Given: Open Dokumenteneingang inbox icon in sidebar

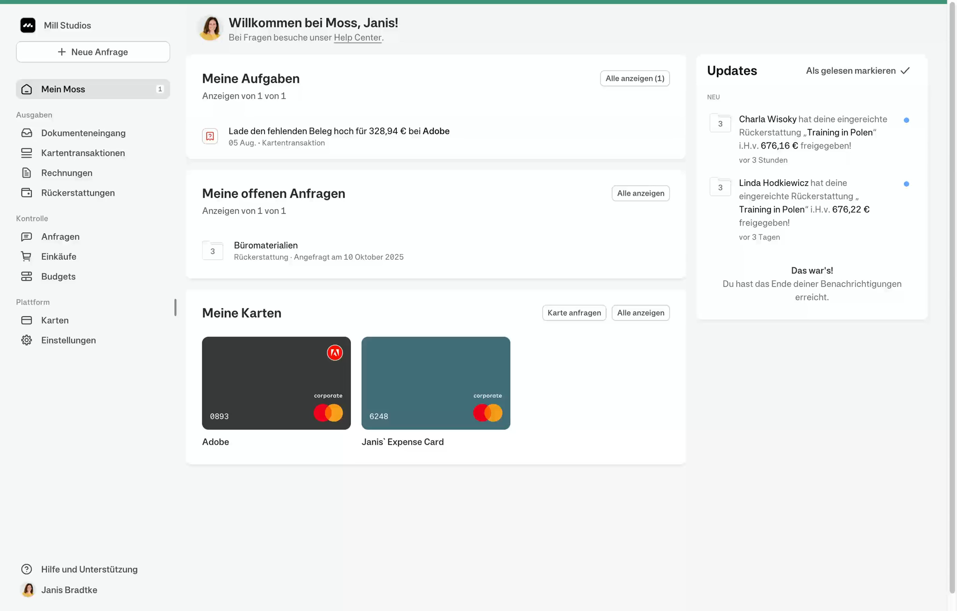Looking at the screenshot, I should tap(27, 133).
